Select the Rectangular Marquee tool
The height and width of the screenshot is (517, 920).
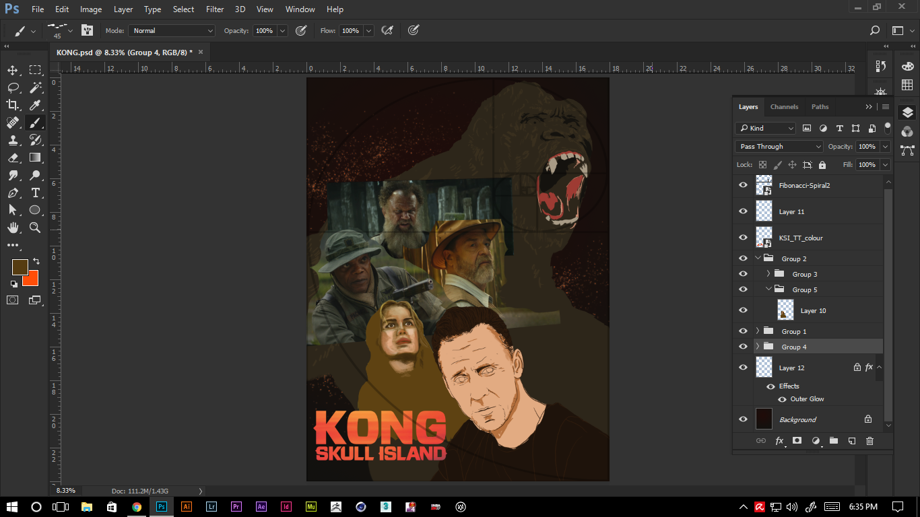point(35,70)
